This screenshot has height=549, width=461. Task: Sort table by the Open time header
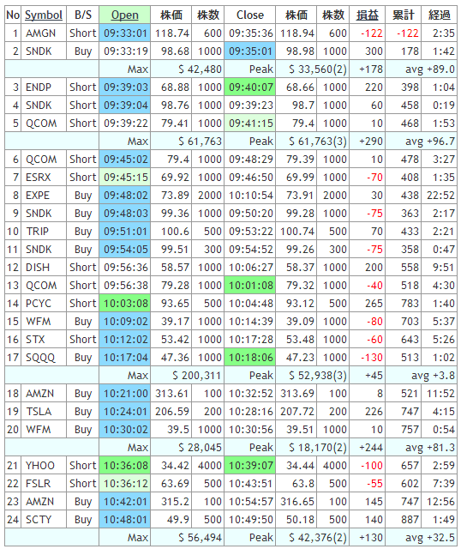pyautogui.click(x=125, y=15)
